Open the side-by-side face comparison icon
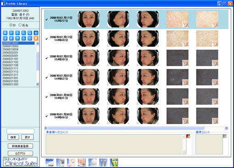The image size is (234, 168). point(82,163)
